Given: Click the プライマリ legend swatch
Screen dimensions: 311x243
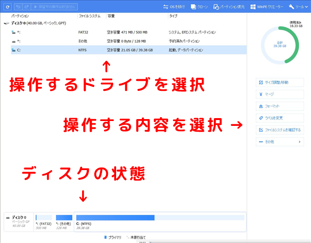Looking at the screenshot, I should pos(105,237).
